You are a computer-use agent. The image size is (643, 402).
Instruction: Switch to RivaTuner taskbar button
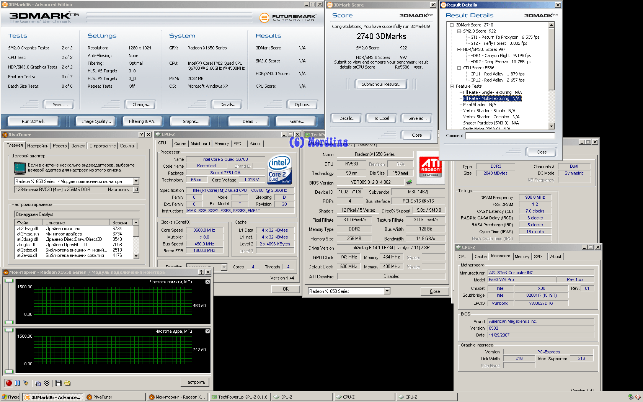pyautogui.click(x=115, y=397)
